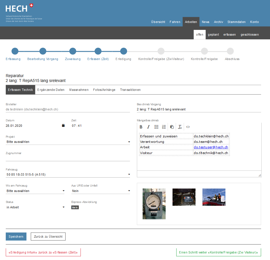The height and width of the screenshot is (260, 270).
Task: Switch to the Massnahmen tab
Action: coord(79,90)
